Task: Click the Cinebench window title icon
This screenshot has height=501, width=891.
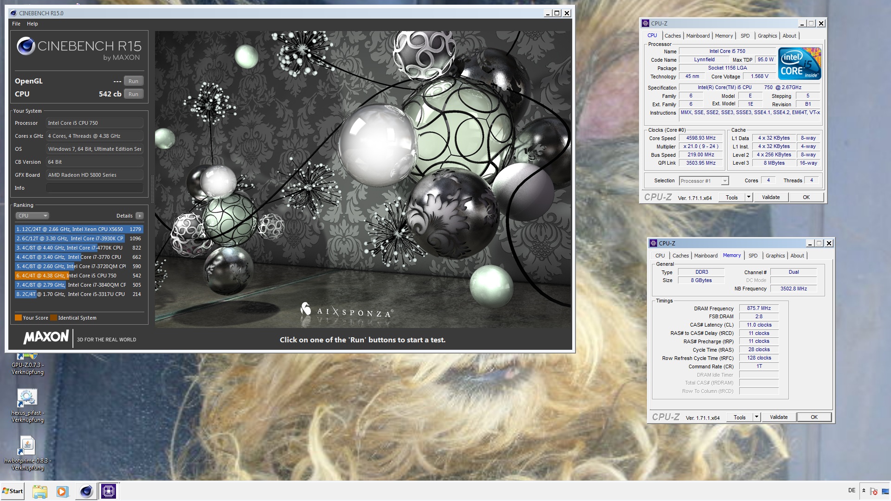Action: 13,13
